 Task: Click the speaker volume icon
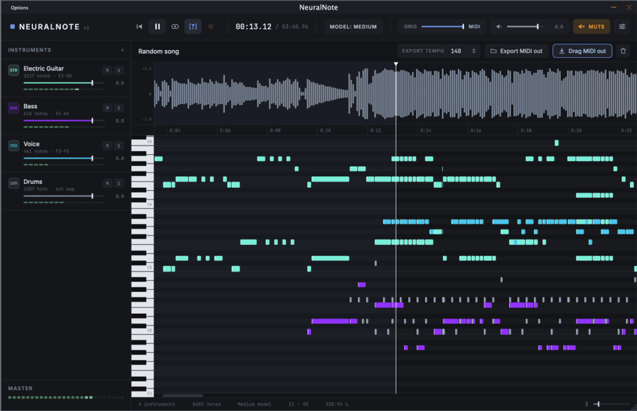click(x=499, y=26)
